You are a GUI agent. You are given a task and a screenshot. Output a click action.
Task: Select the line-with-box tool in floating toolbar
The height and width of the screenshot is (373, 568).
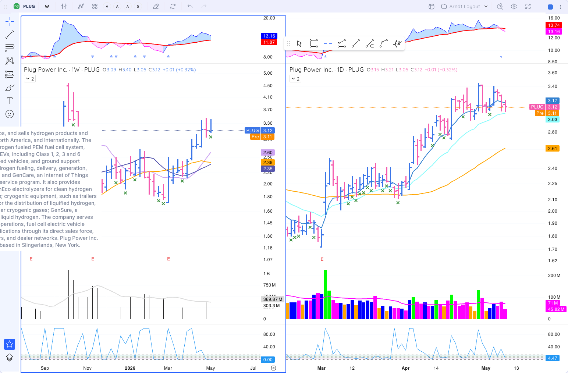pos(370,43)
